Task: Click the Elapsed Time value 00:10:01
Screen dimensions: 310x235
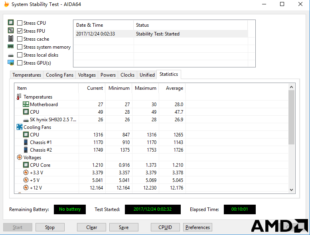Action: coord(240,209)
